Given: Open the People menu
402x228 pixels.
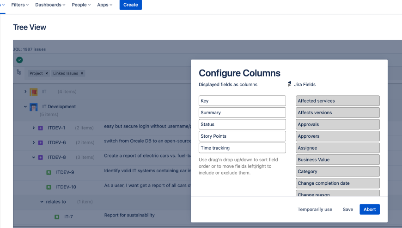Looking at the screenshot, I should coord(81,5).
